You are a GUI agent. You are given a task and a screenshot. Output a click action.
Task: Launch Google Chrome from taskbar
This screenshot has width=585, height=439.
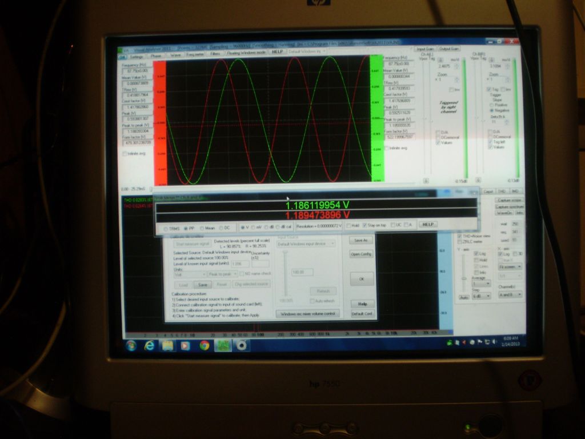[204, 346]
